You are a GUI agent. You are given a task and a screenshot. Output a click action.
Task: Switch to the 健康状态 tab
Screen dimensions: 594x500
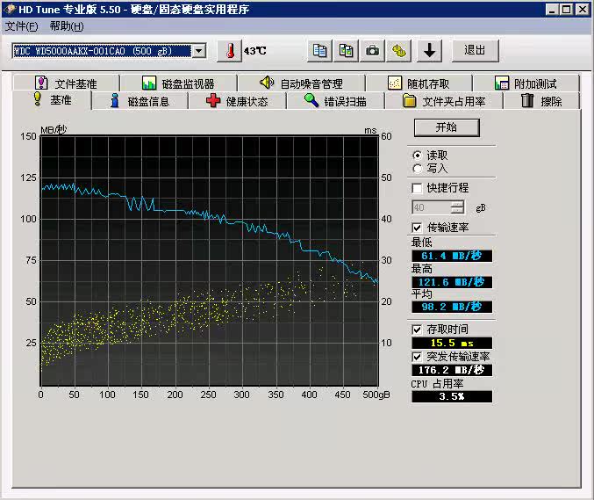(238, 101)
